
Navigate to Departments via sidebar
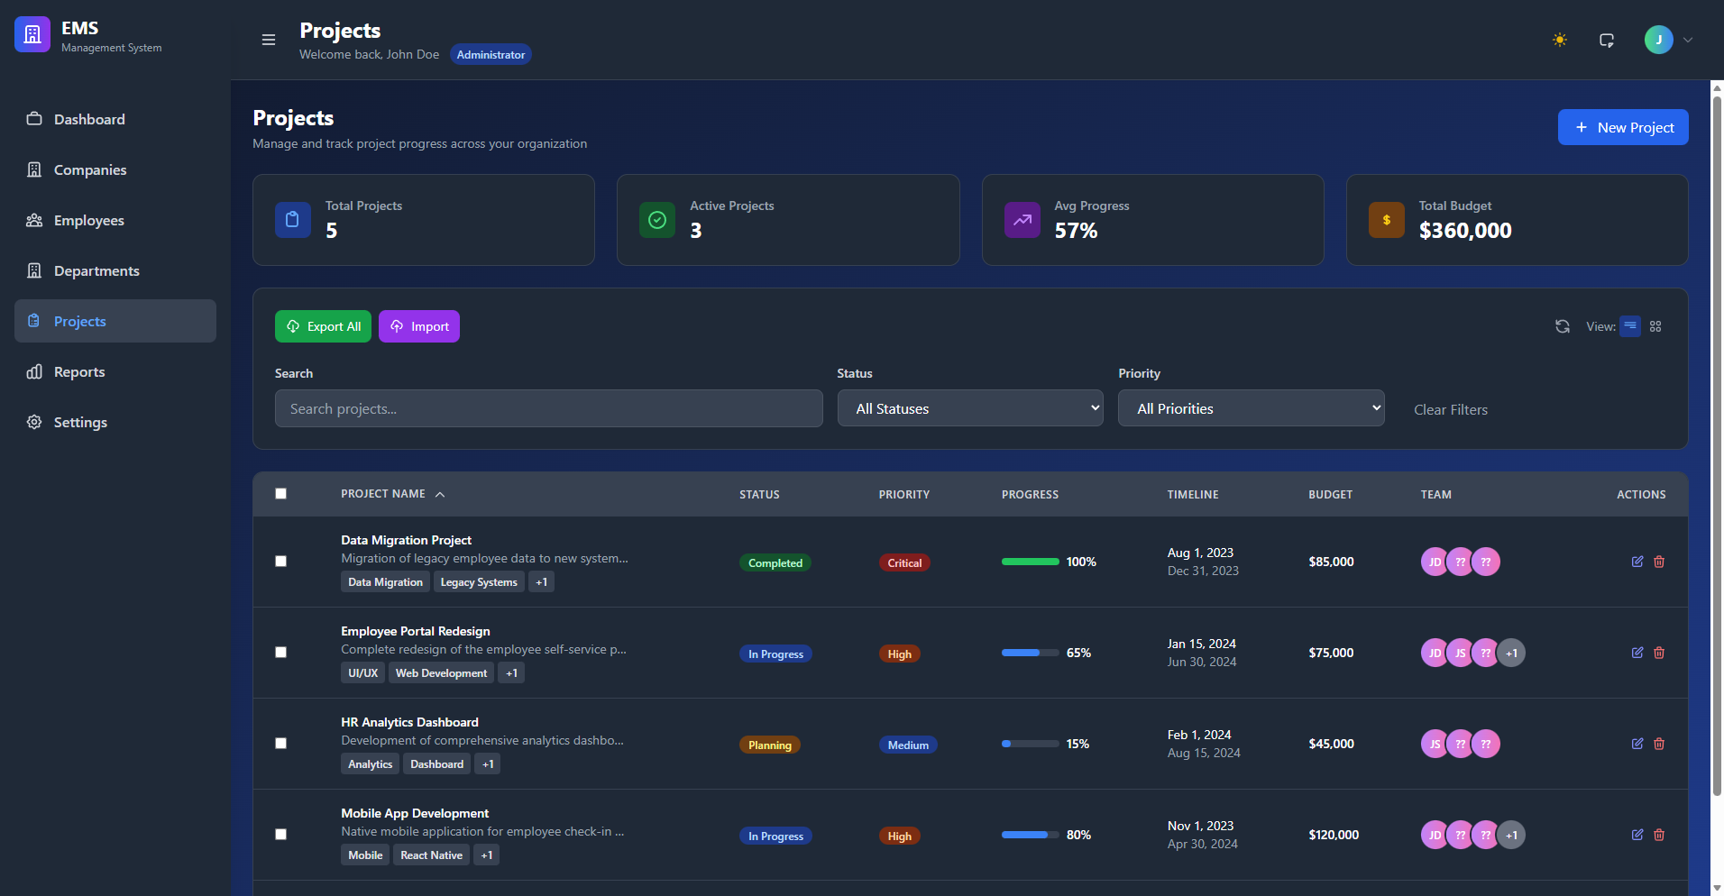tap(96, 270)
